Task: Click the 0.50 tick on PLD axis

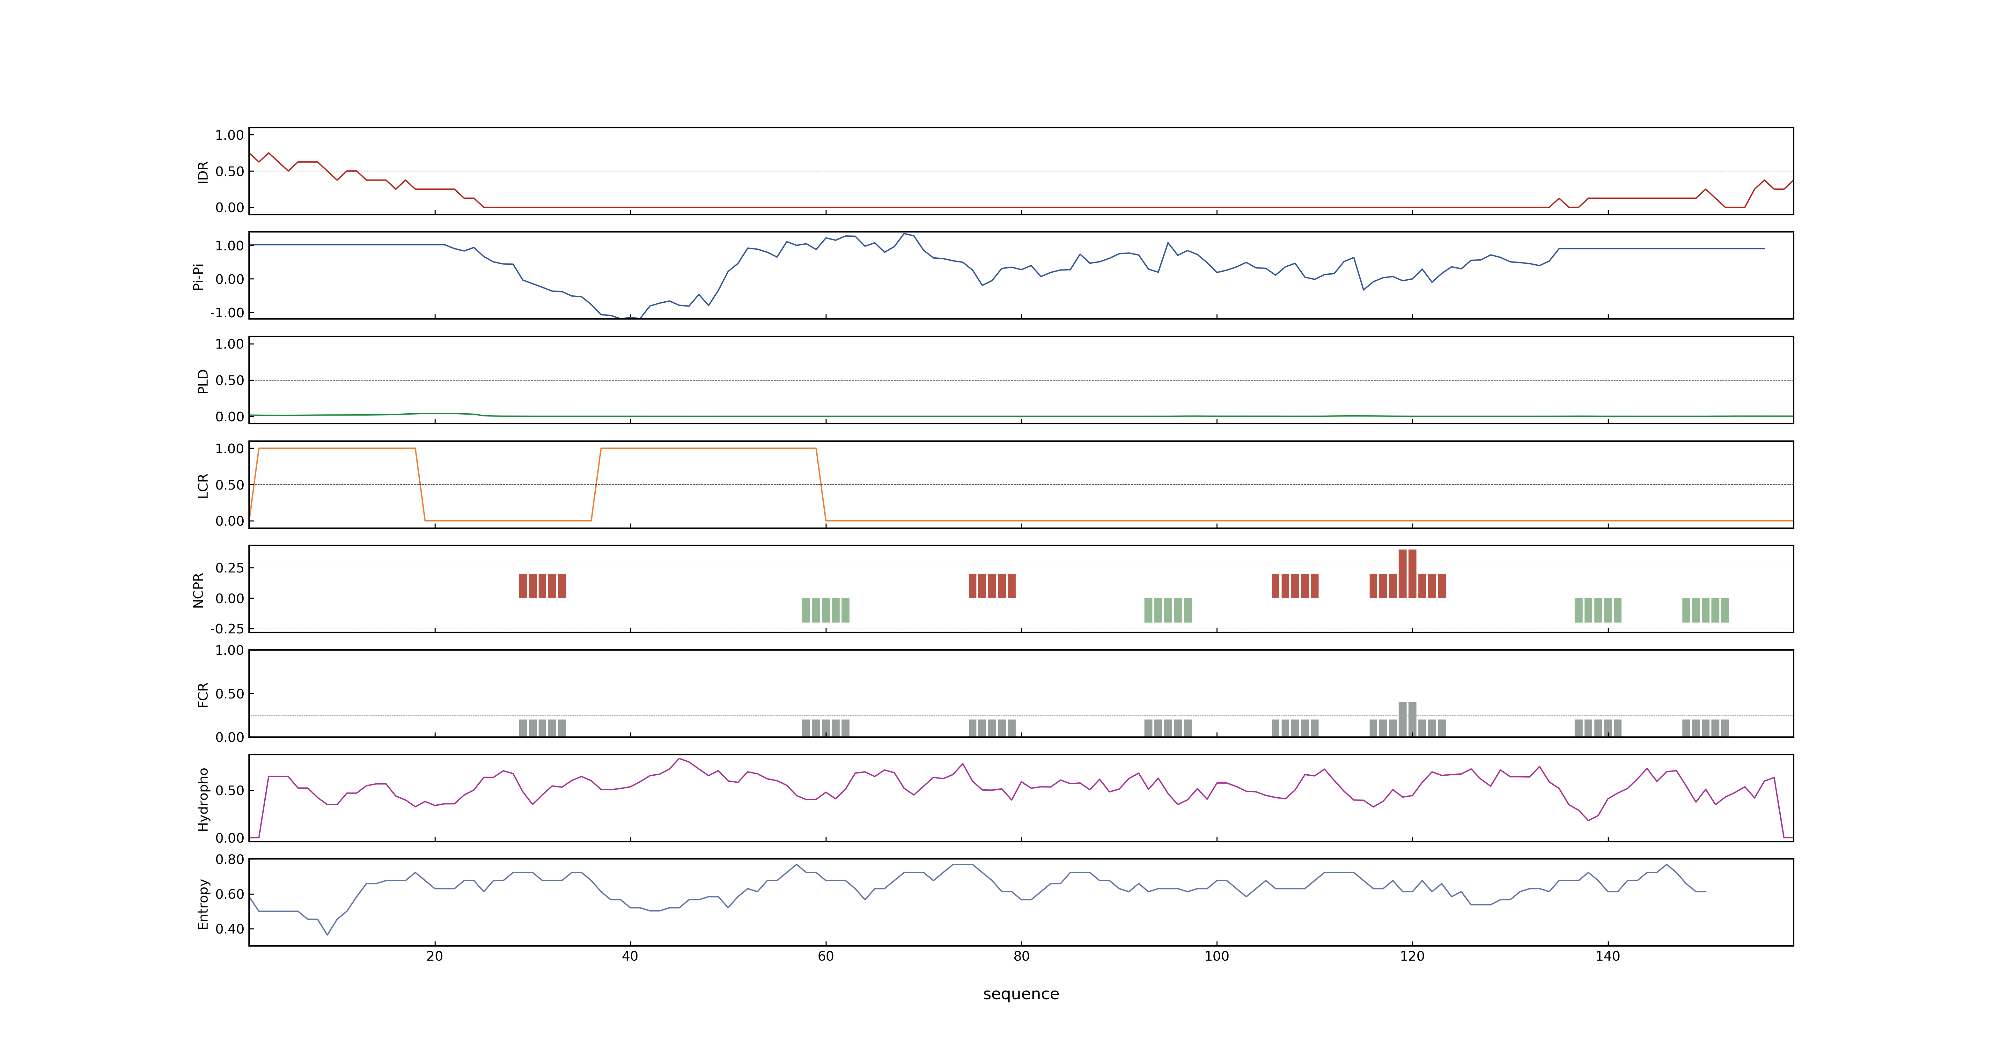Action: (230, 380)
